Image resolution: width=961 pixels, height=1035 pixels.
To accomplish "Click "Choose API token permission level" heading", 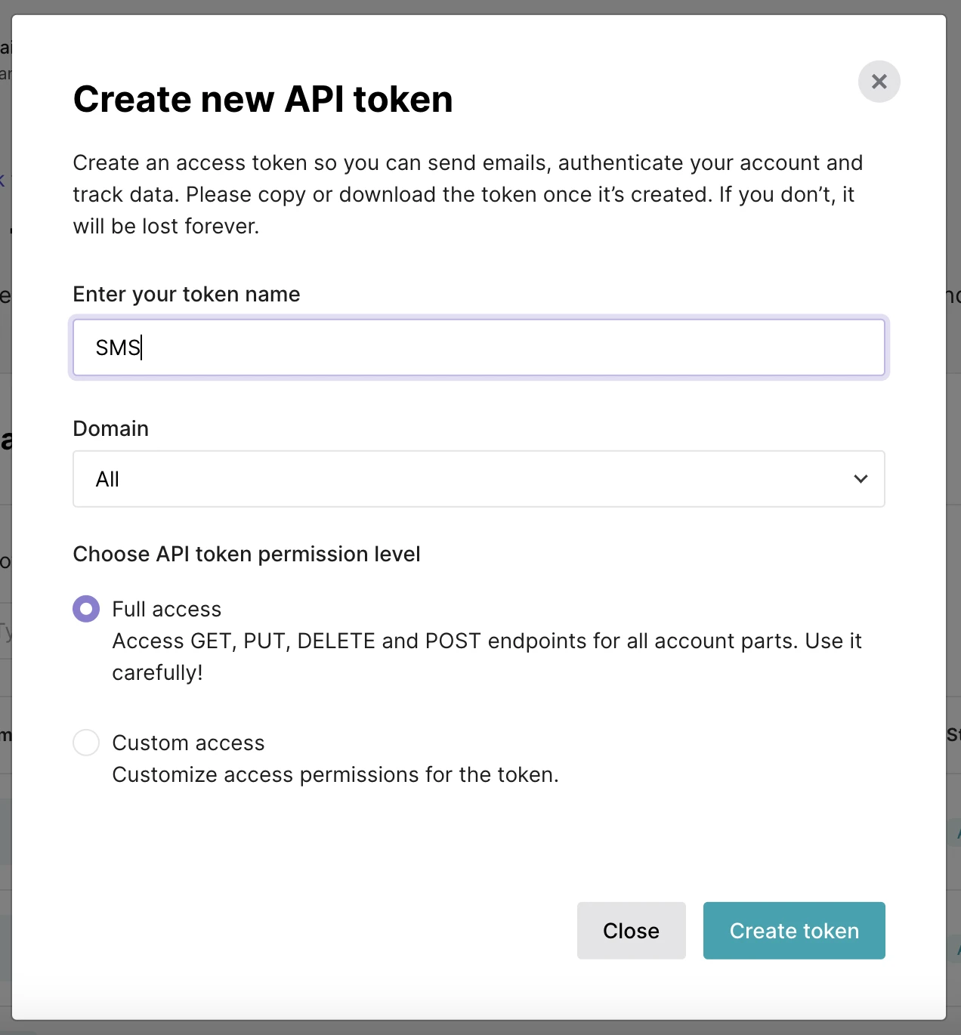I will (246, 554).
